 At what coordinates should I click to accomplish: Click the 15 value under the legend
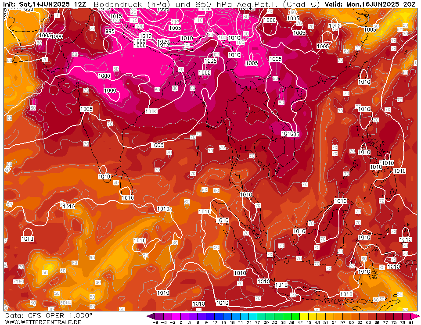[223, 322]
